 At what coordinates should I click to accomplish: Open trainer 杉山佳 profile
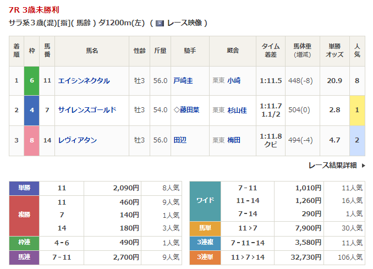237,110
